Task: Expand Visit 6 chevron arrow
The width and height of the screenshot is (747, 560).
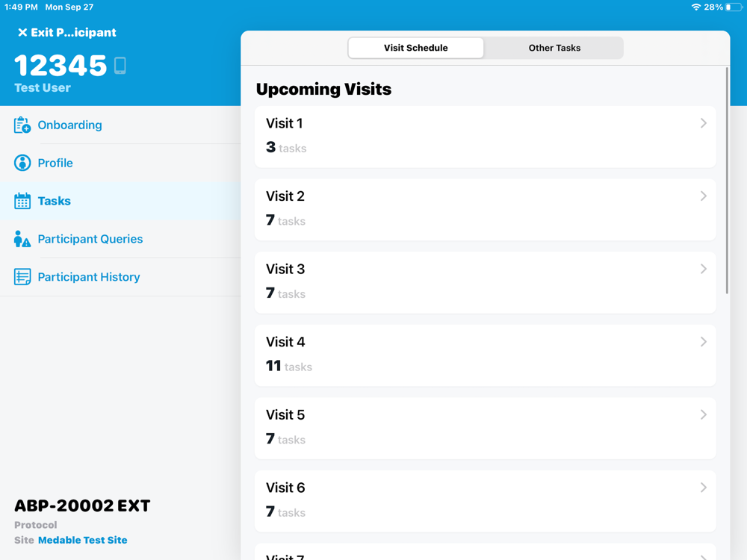Action: (x=703, y=488)
